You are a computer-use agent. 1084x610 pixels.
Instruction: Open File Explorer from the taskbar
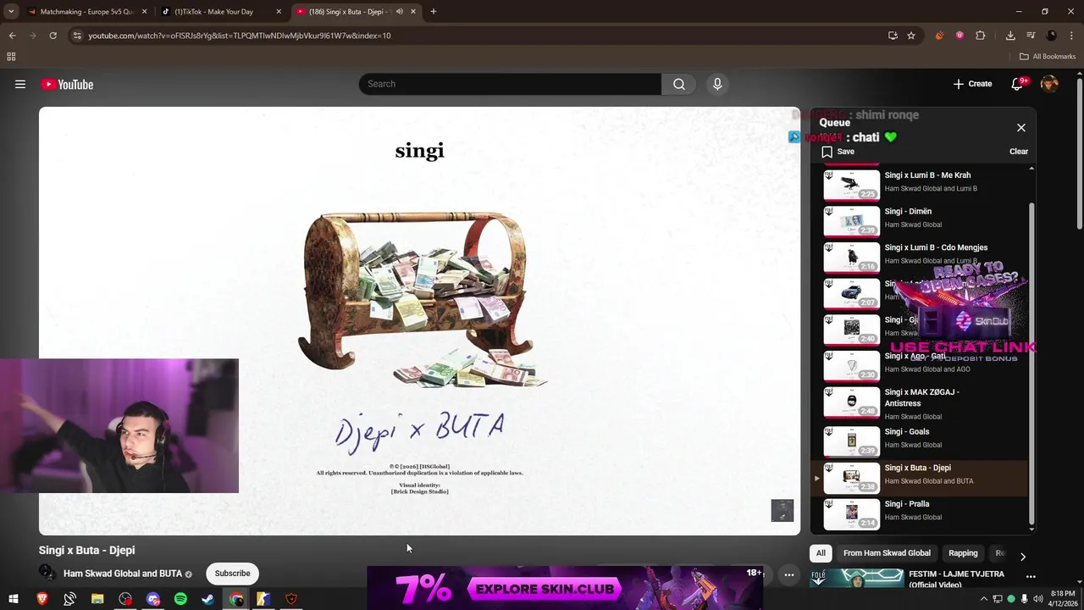click(x=97, y=599)
